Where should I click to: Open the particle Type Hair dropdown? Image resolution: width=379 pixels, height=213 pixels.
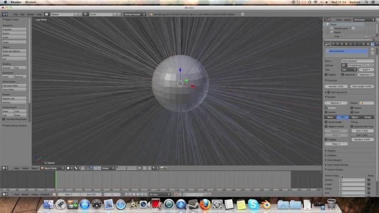point(349,70)
